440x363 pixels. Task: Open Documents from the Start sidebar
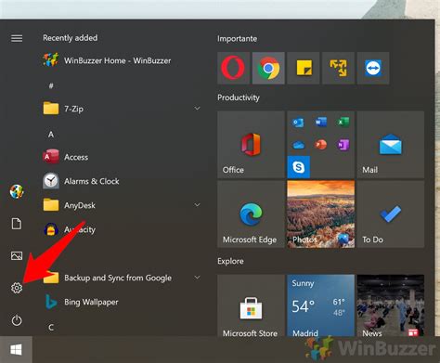pyautogui.click(x=17, y=224)
